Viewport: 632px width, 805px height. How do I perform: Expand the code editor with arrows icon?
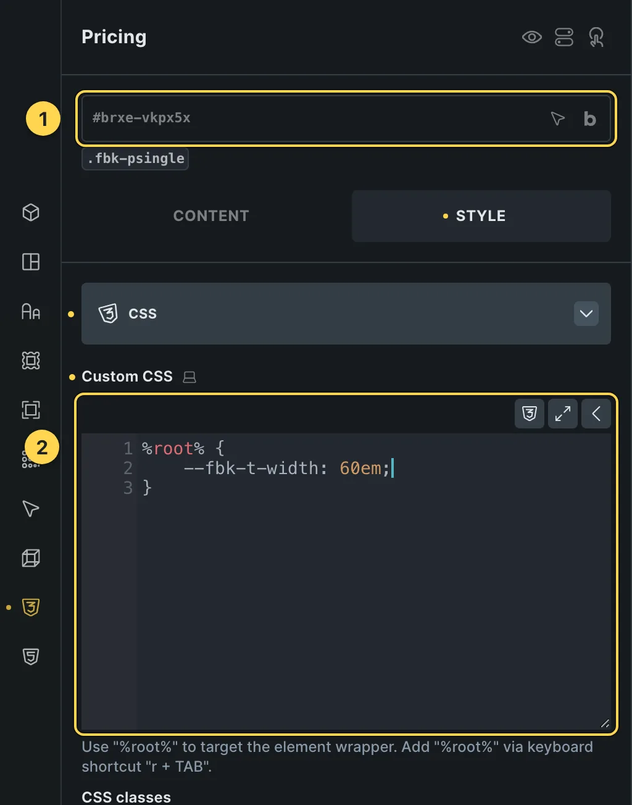[x=563, y=414]
